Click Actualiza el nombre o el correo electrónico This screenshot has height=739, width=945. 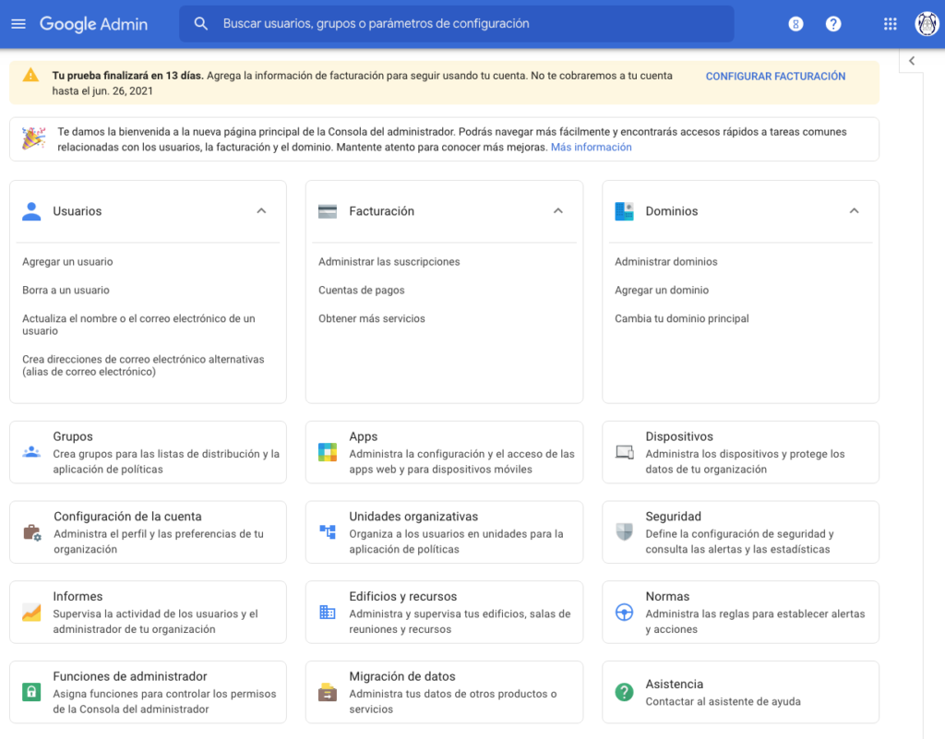tap(138, 325)
